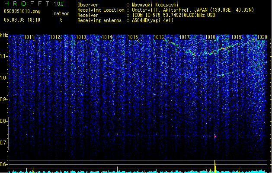The height and width of the screenshot is (173, 272).
Task: Click the 1.1 frequency axis label
Action: point(4,56)
